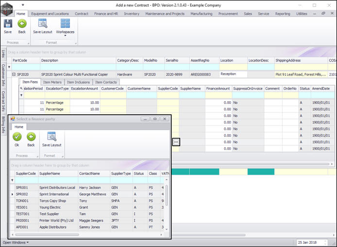Click the filter icon in supplier grid
337x247 pixels.
coord(12,180)
